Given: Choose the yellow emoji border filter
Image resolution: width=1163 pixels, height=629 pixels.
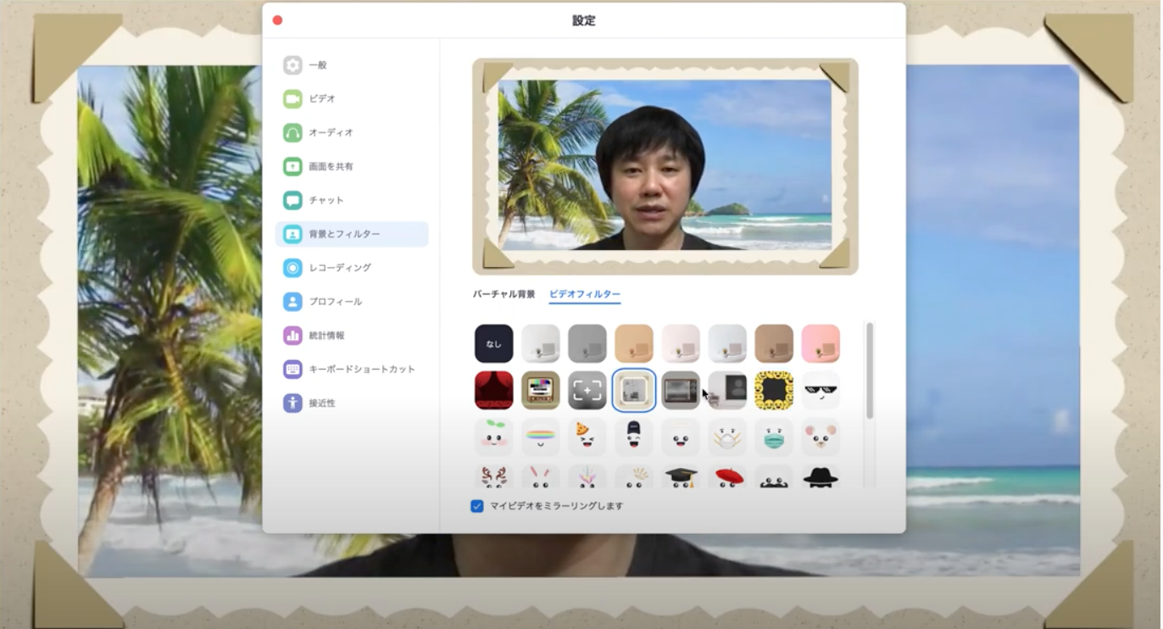Looking at the screenshot, I should tap(774, 391).
